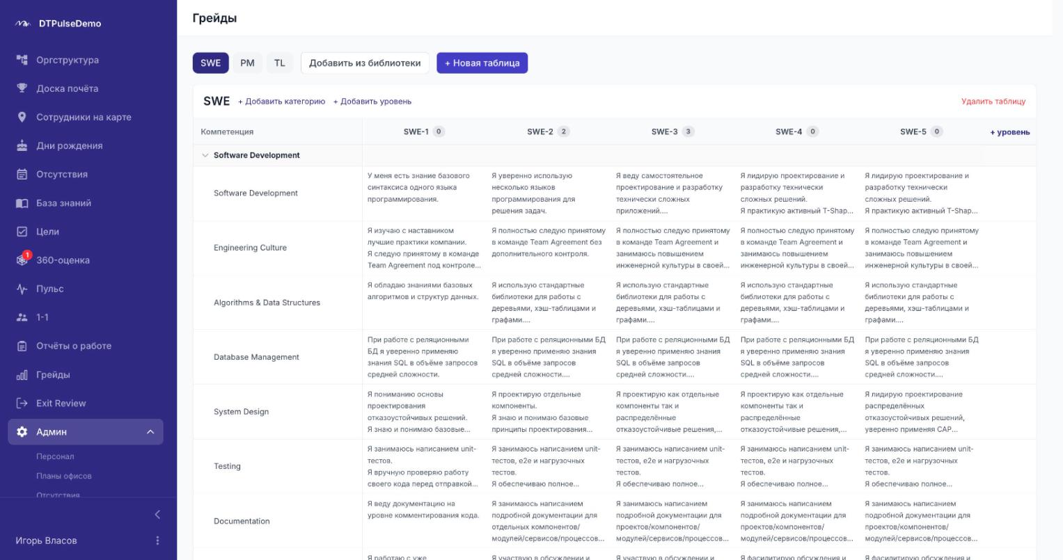Click the cake icon for Дни рождения
This screenshot has height=560, width=1063.
(x=22, y=145)
